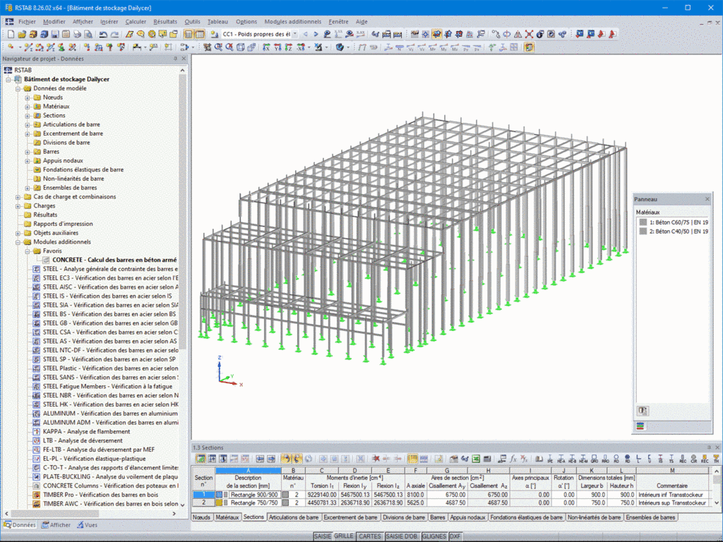Toggle the GRILLE status bar button
This screenshot has height=542, width=723.
pos(344,537)
